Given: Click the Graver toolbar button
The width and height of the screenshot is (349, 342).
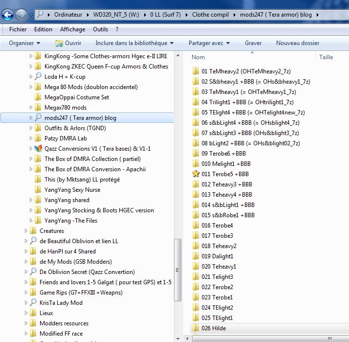Looking at the screenshot, I should tap(253, 44).
